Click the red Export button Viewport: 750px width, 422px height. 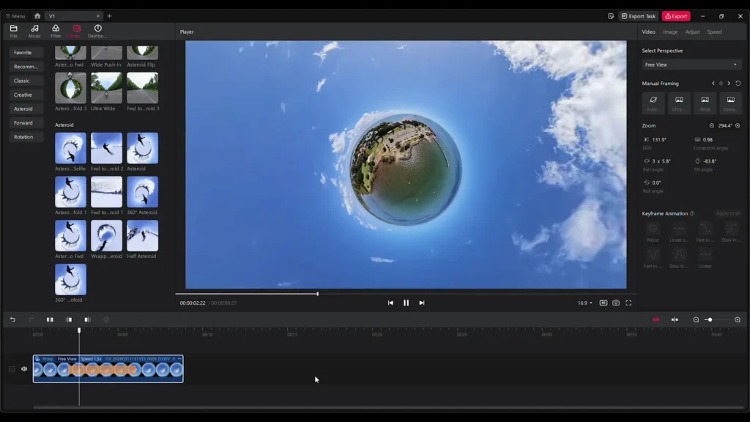click(x=675, y=15)
